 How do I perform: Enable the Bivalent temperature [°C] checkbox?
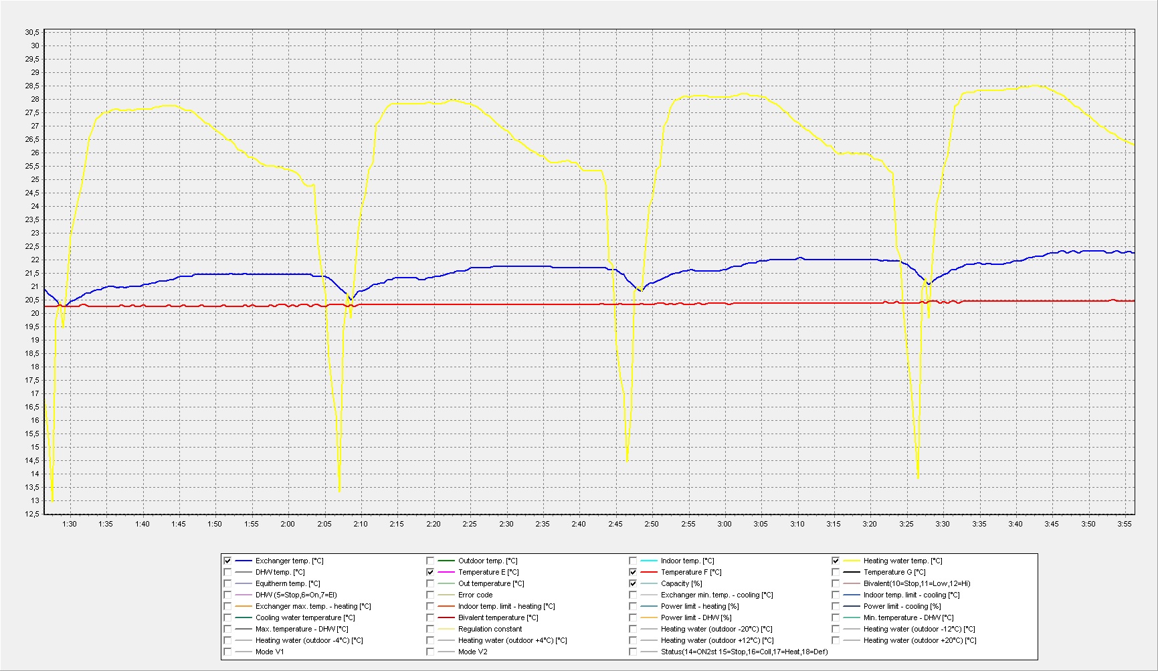[430, 617]
